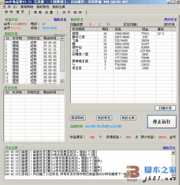Open 我的仓库 in the menu bar
The height and width of the screenshot is (185, 180).
[59, 7]
